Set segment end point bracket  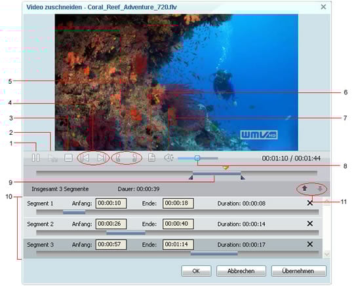[134, 158]
